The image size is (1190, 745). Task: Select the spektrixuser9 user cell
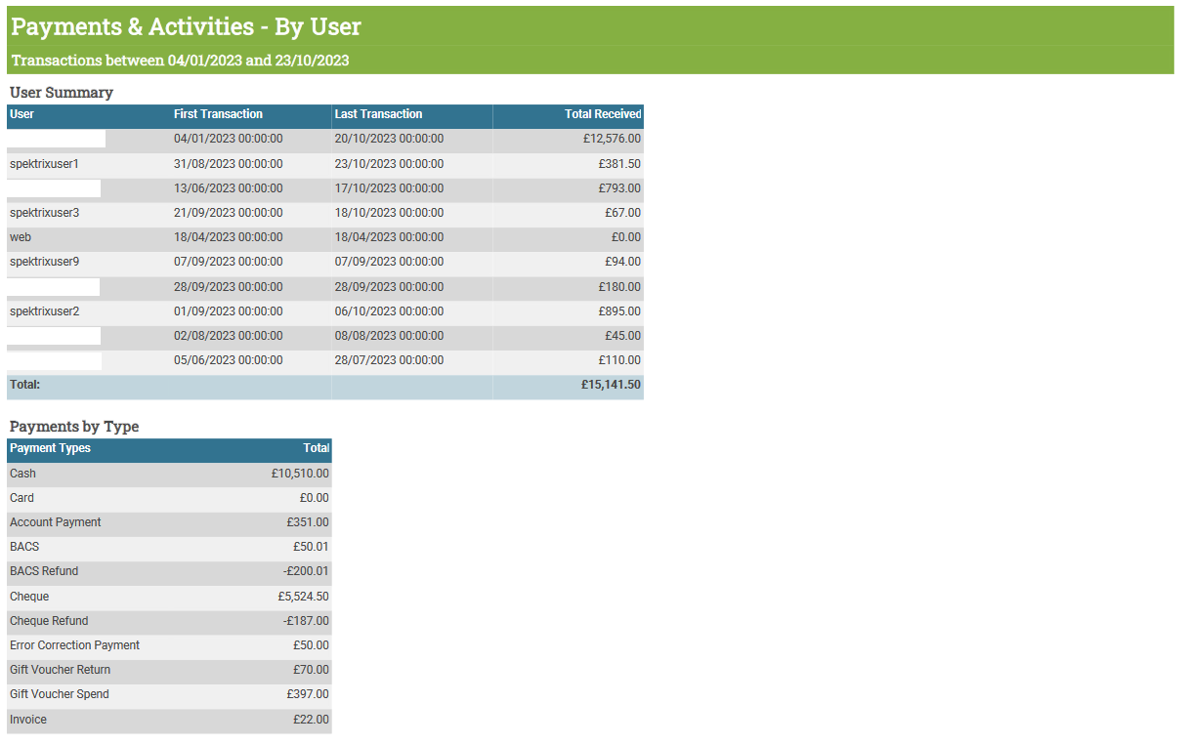coord(44,262)
